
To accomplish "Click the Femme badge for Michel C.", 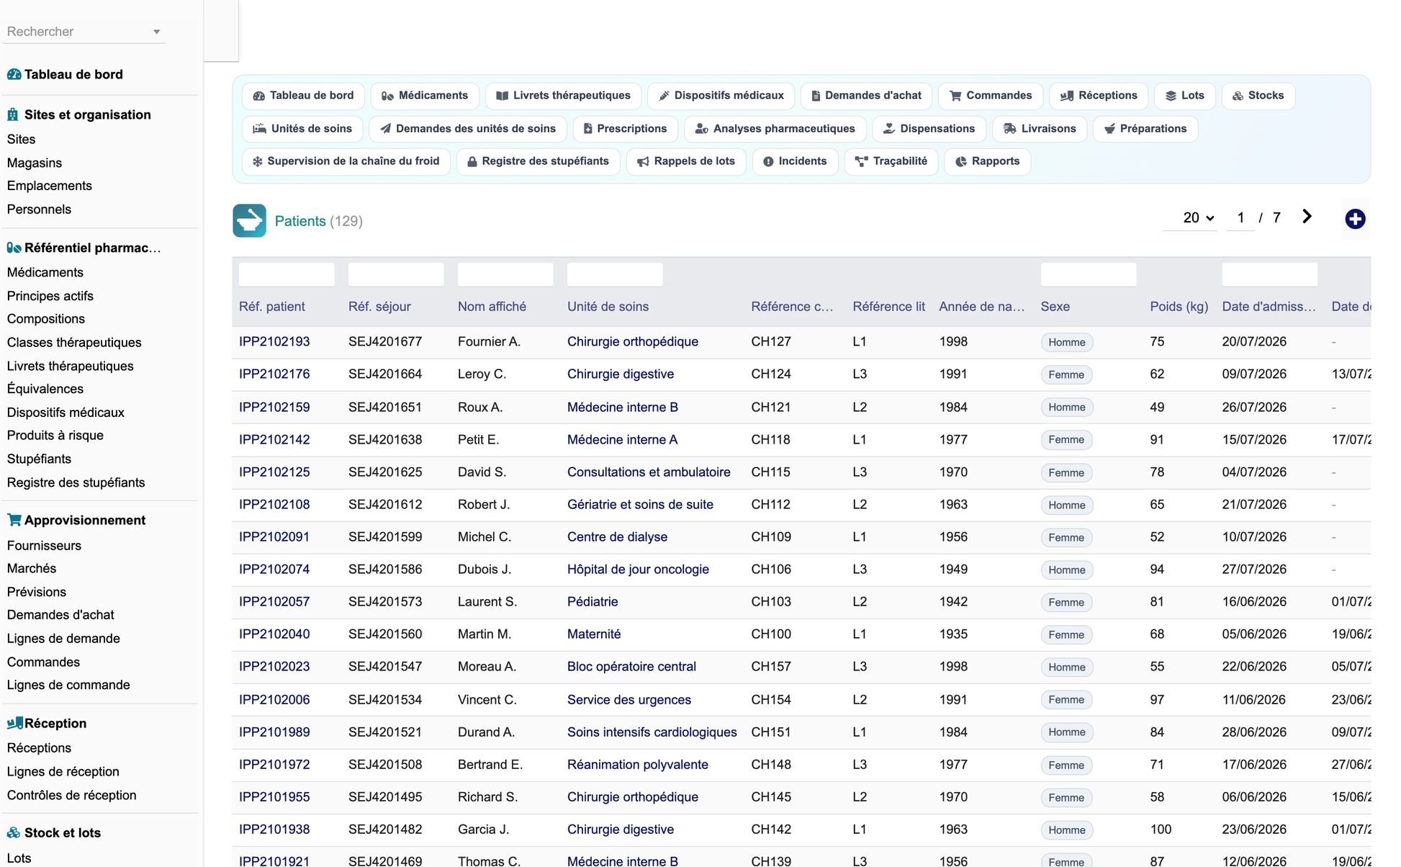I will 1066,538.
